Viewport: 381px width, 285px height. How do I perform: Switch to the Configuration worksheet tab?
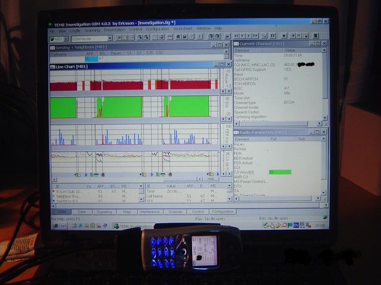223,211
